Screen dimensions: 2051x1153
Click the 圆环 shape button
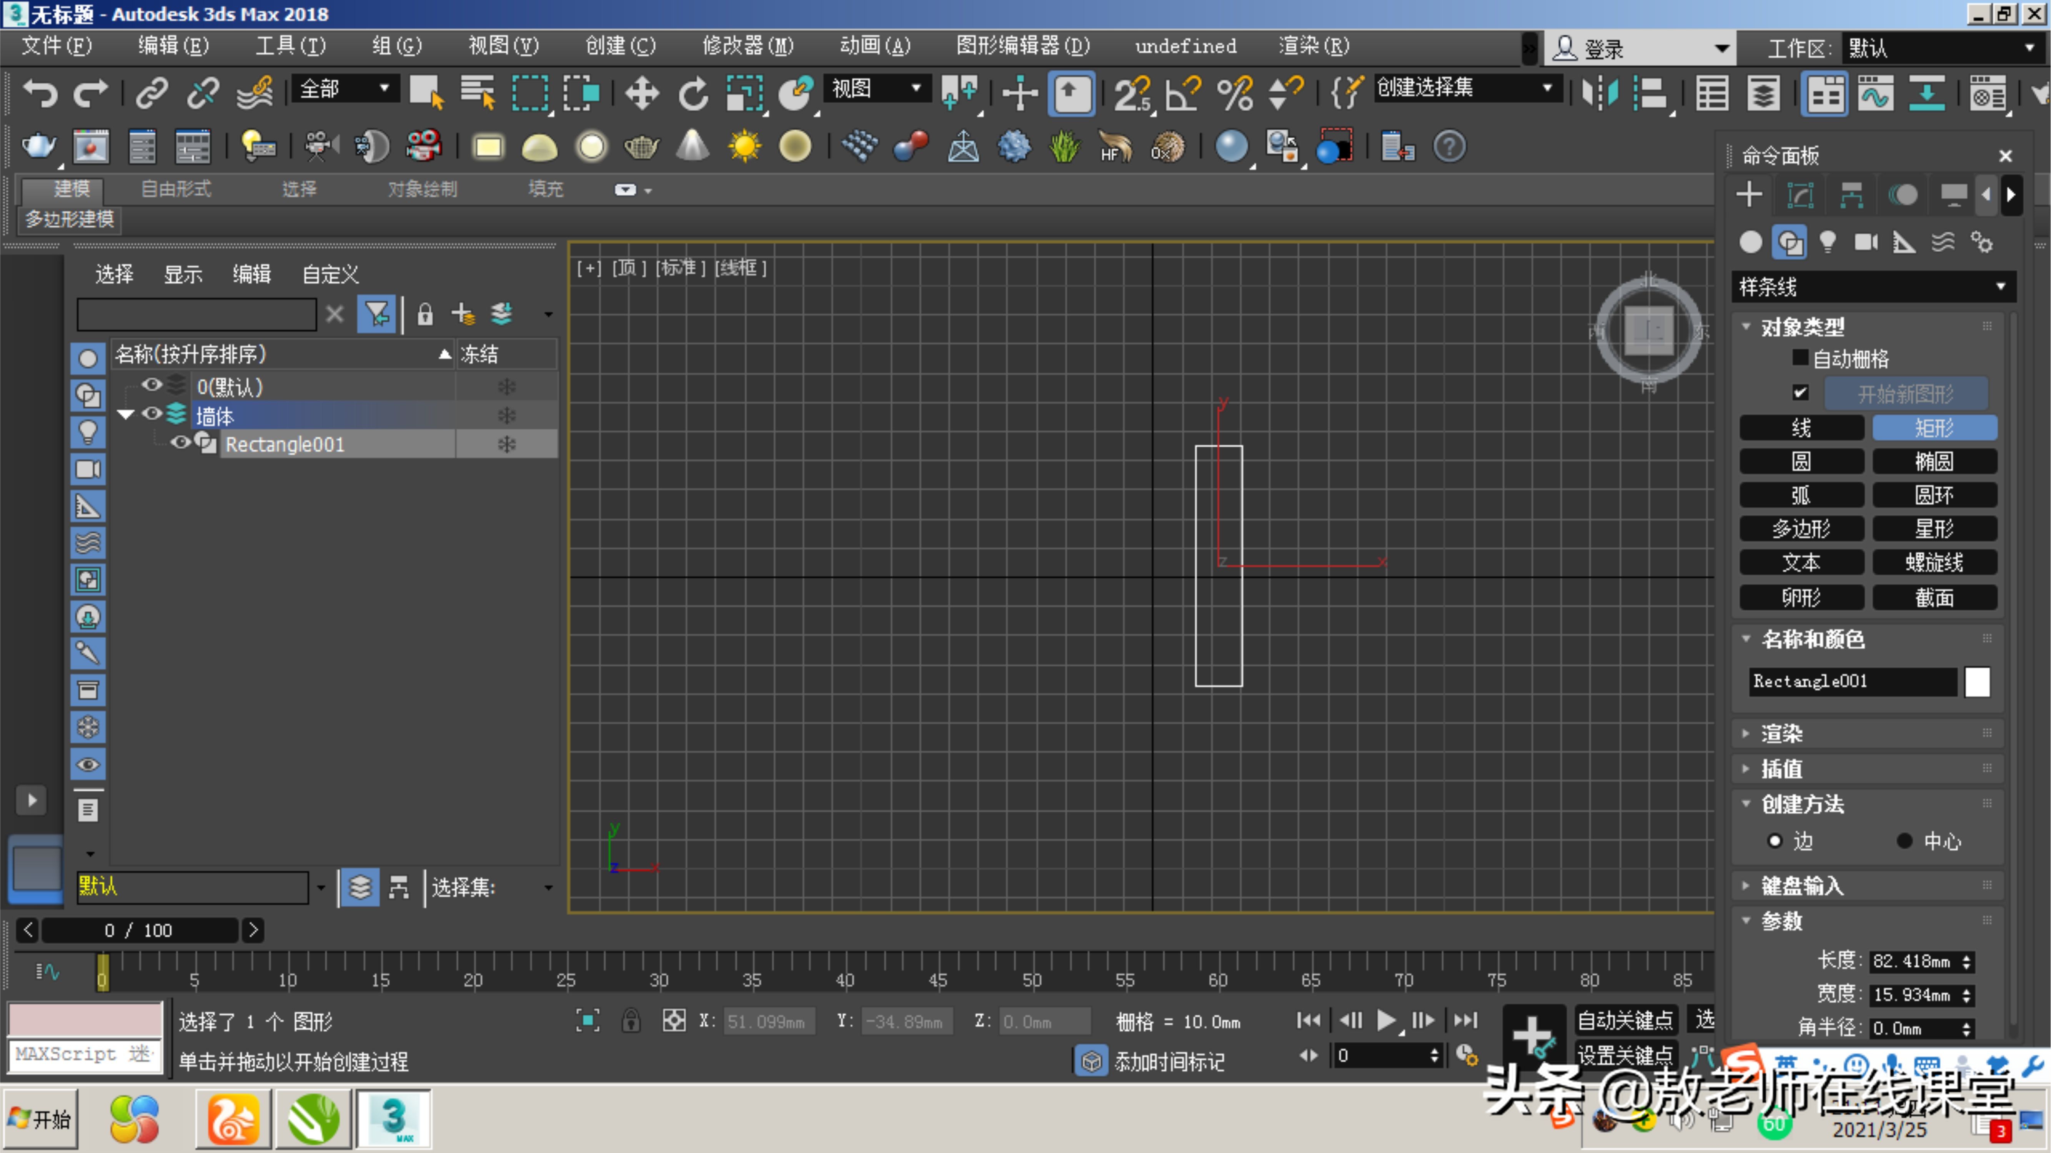[1935, 495]
